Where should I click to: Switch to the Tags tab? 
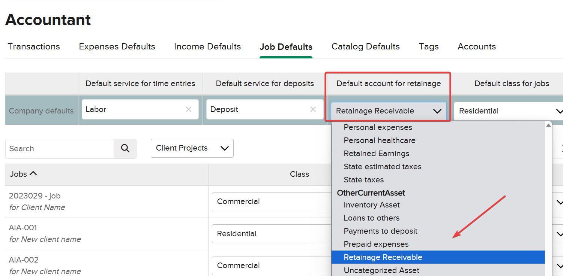click(429, 47)
